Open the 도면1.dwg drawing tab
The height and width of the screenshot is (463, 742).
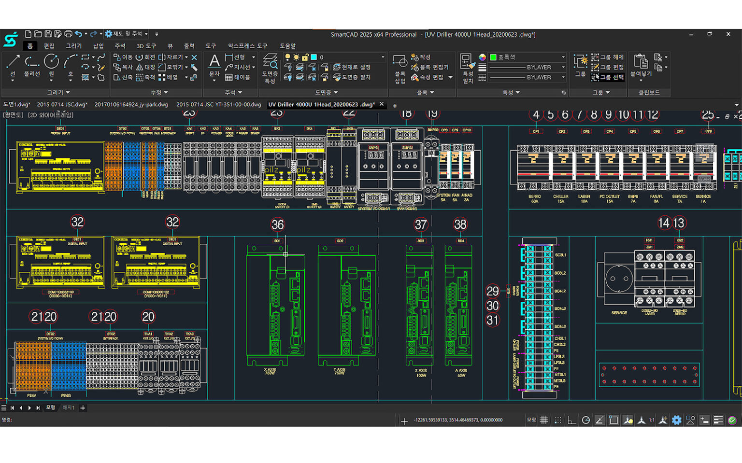(17, 104)
